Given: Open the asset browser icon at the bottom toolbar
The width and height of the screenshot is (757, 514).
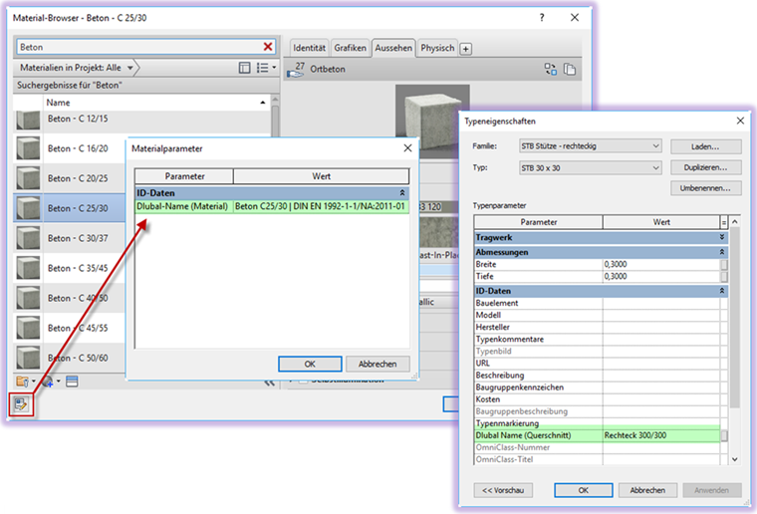Looking at the screenshot, I should coord(72,382).
